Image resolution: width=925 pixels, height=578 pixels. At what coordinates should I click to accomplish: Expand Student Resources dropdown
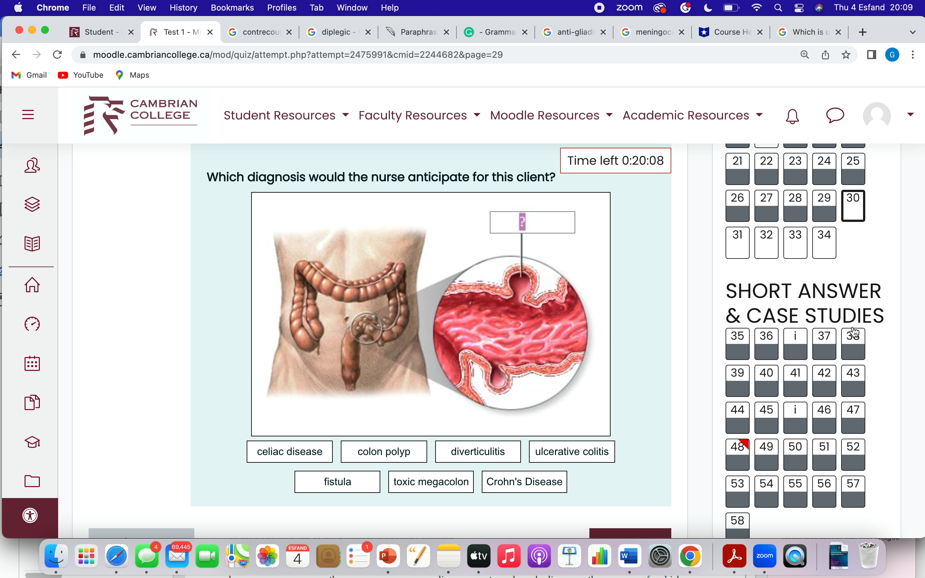(x=286, y=115)
